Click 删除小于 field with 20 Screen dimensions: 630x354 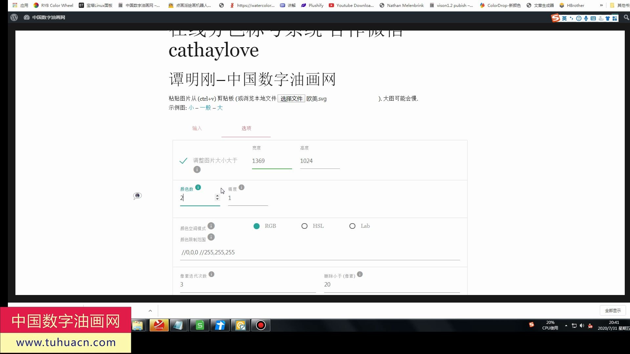point(392,285)
